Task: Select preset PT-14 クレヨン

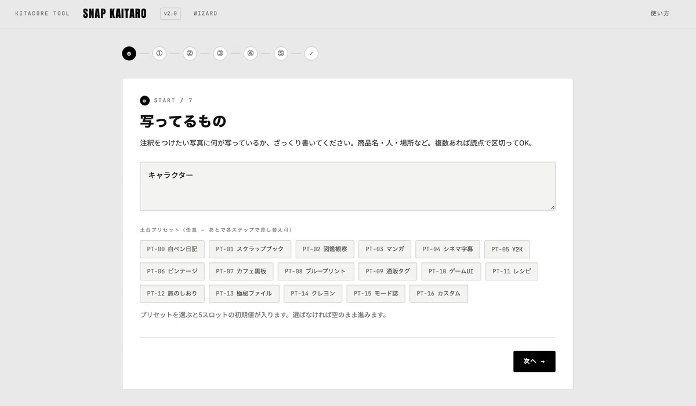Action: [313, 294]
